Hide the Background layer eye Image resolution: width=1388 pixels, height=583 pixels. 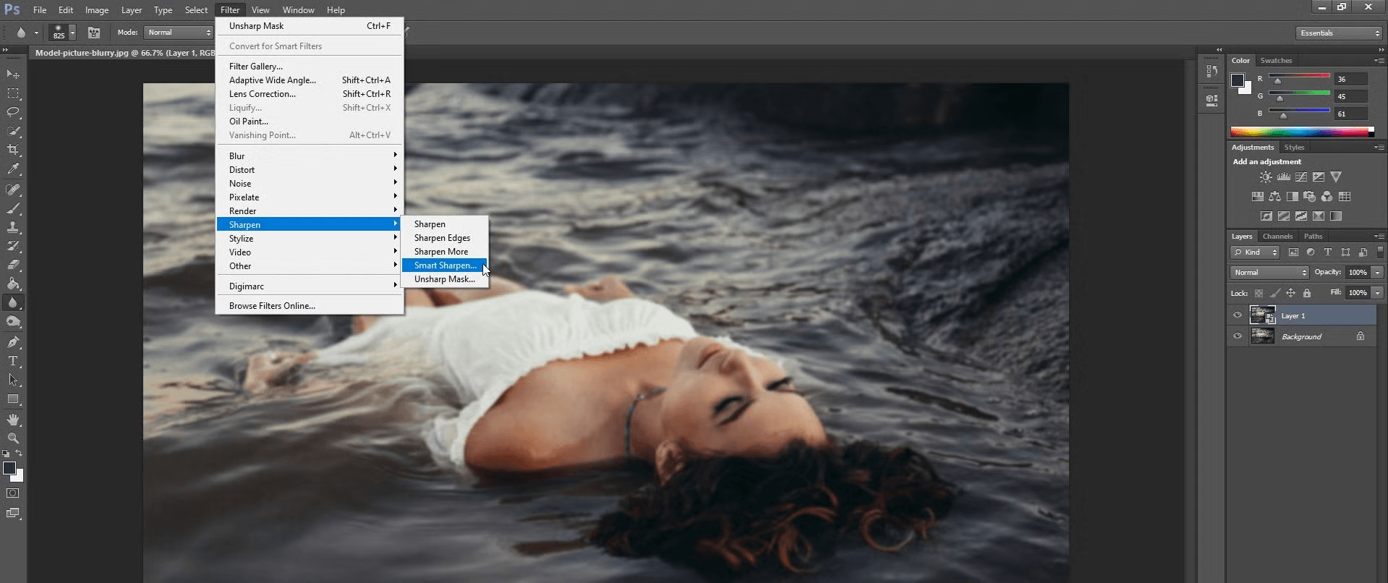pyautogui.click(x=1237, y=336)
